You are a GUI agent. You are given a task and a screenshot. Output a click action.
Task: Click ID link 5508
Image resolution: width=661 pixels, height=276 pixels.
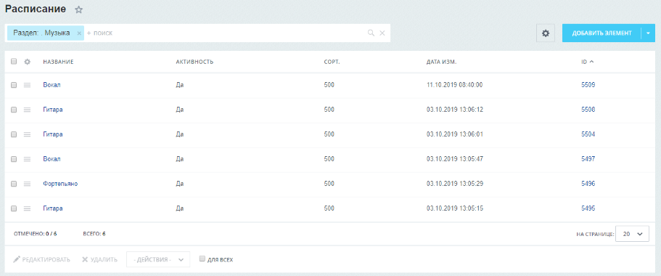(x=588, y=110)
